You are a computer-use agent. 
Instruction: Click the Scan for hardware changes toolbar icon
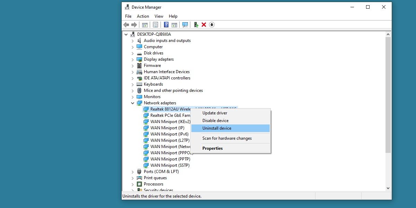tap(185, 25)
